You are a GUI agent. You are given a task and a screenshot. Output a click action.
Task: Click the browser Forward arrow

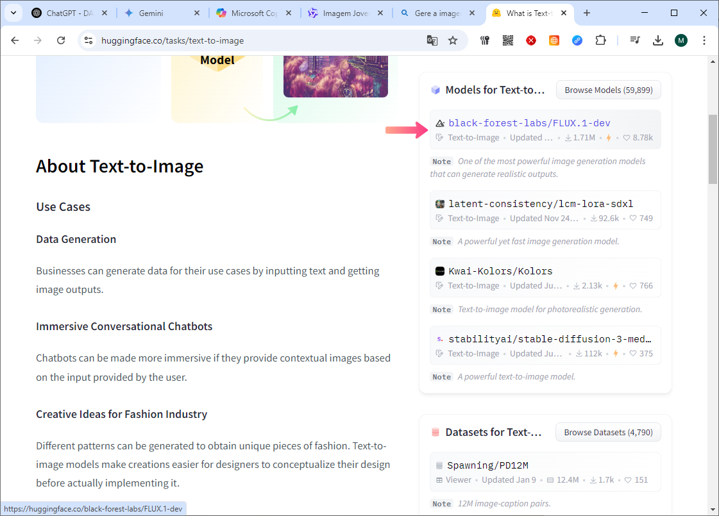[38, 40]
